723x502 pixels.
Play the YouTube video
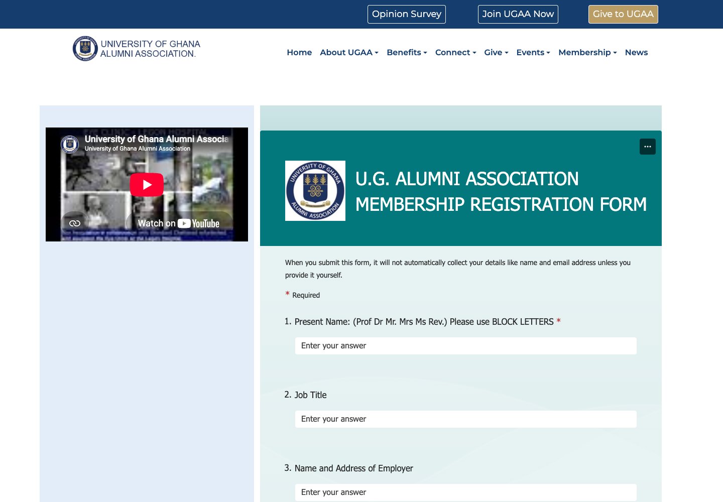pyautogui.click(x=147, y=185)
